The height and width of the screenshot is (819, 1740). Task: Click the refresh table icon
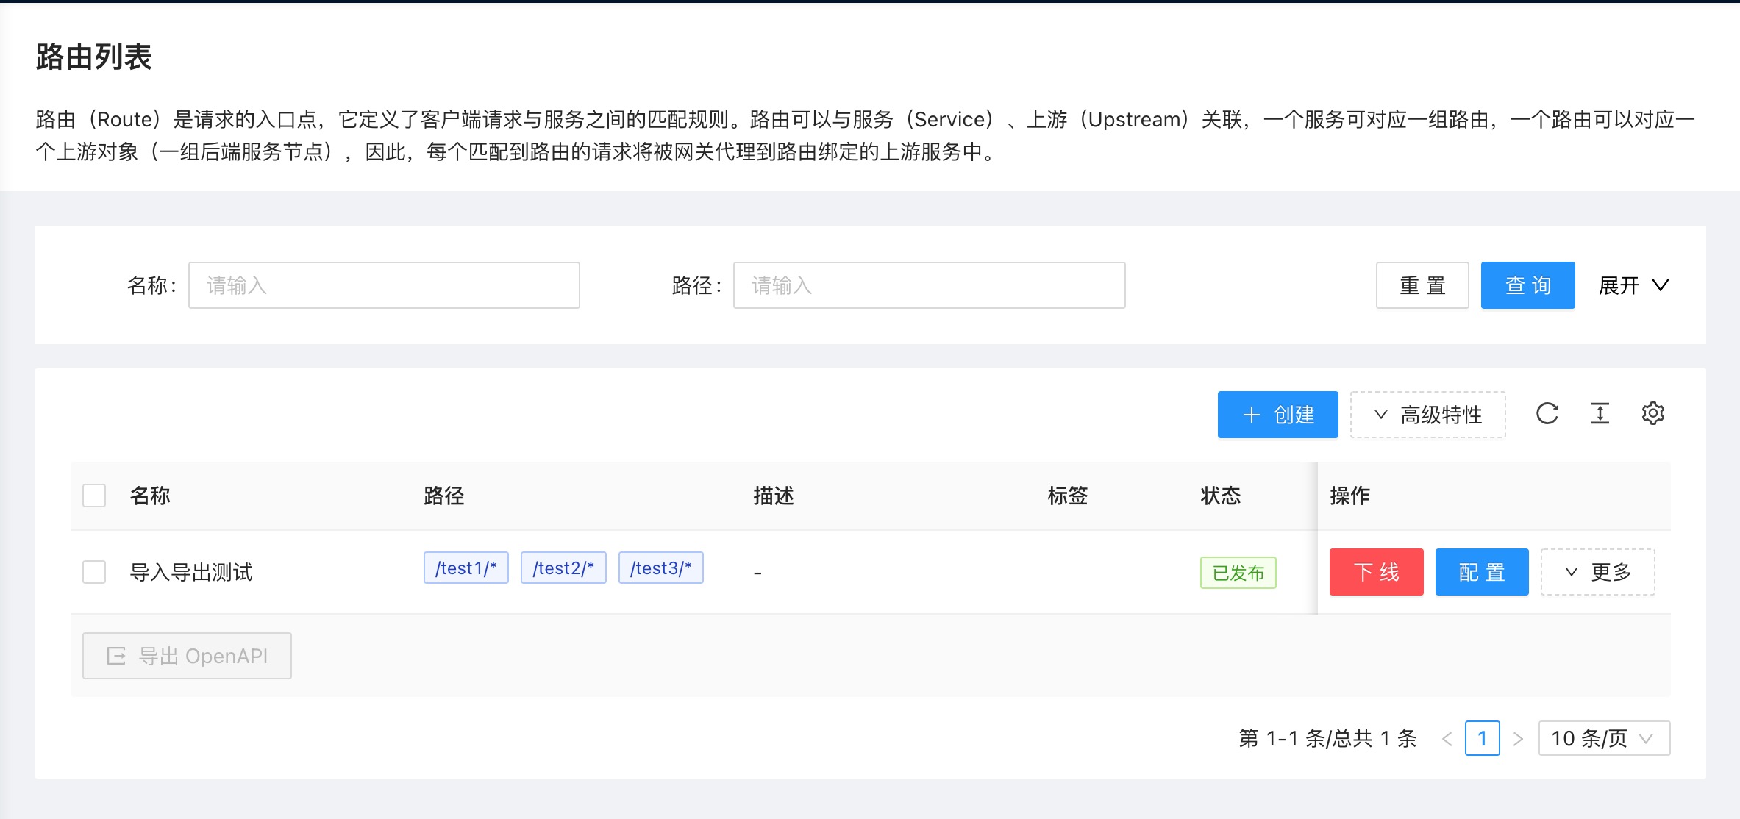1547,414
